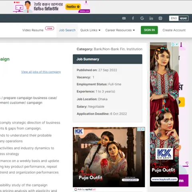Viewport: 192px width, 192px height.
Task: Open Create Account link
Action: click(174, 30)
